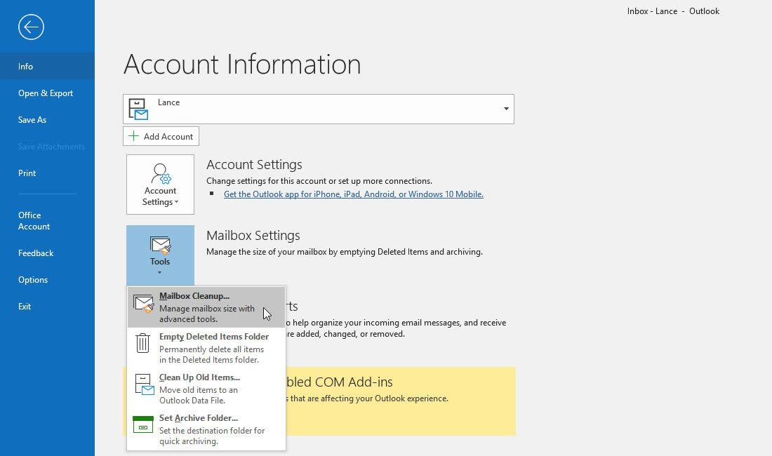Go to Options in the sidebar

pyautogui.click(x=33, y=279)
